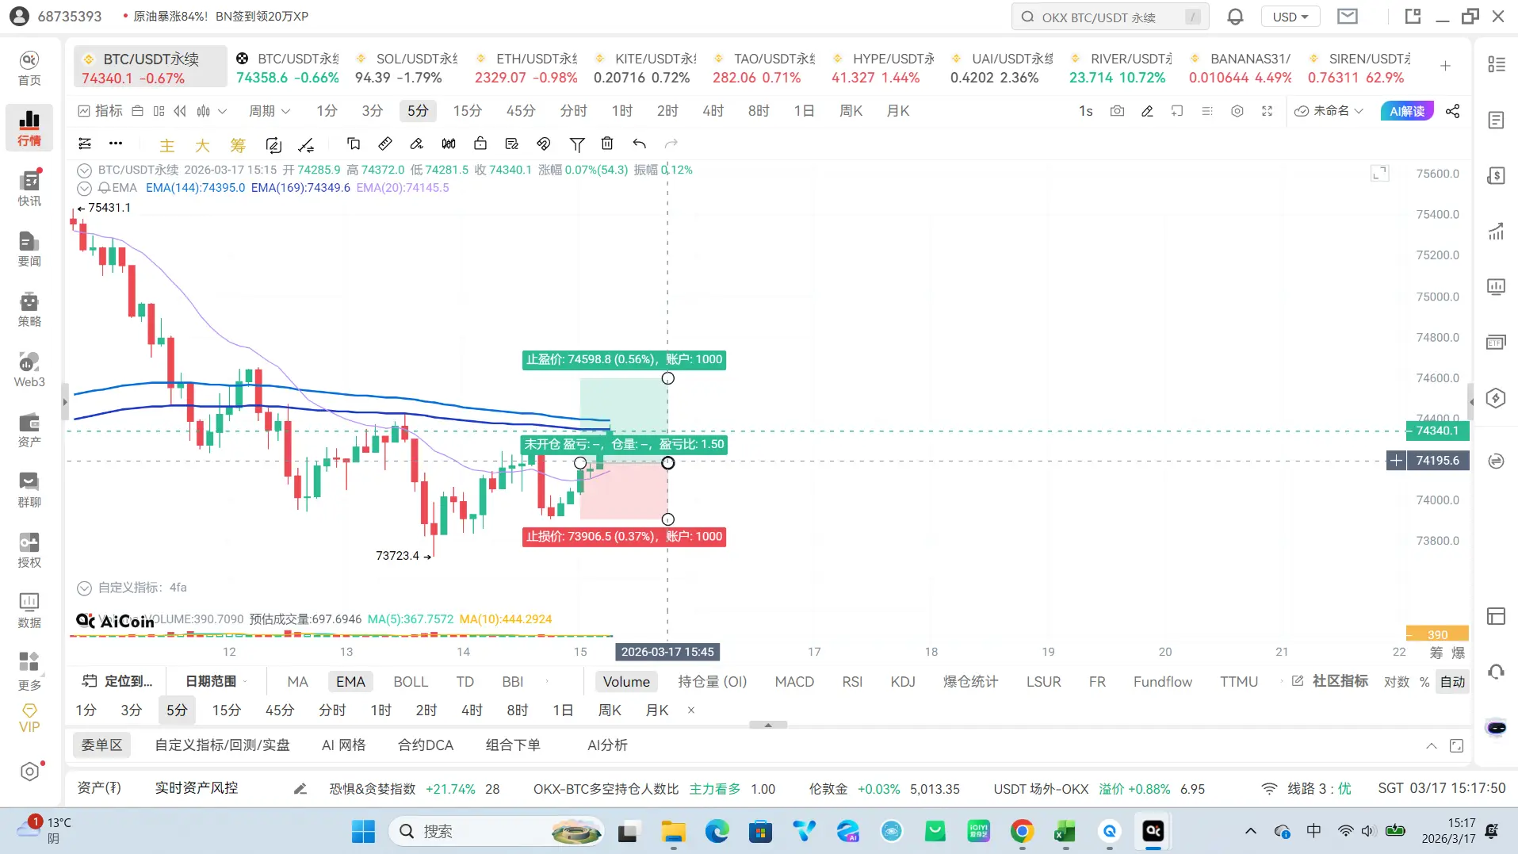Screen dimensions: 1518x854
Task: Open the 合约DCA tab
Action: pyautogui.click(x=426, y=745)
